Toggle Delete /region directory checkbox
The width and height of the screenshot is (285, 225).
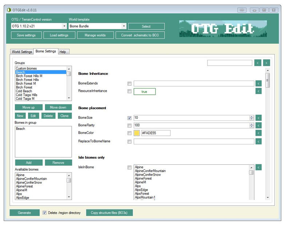click(44, 213)
